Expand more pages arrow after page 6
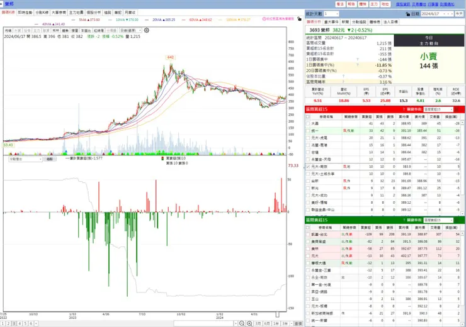 point(36,323)
